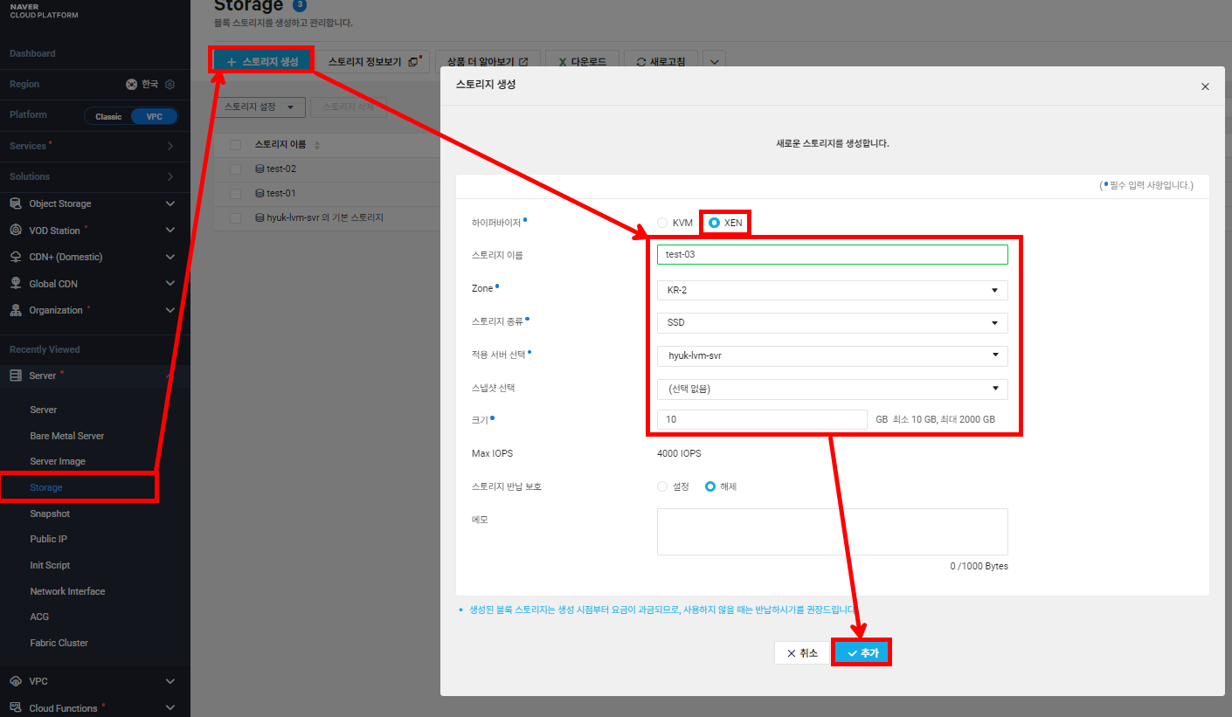Image resolution: width=1232 pixels, height=717 pixels.
Task: Click the 스토리지 생성 create button
Action: 262,62
